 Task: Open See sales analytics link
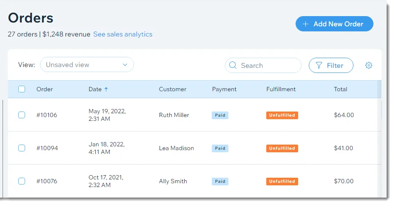coord(123,34)
